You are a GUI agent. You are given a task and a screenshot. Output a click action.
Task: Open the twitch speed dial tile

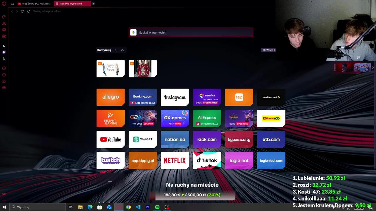click(x=110, y=161)
